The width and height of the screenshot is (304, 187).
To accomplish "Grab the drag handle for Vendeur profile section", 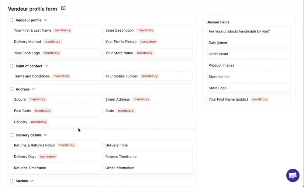I will tap(12, 20).
